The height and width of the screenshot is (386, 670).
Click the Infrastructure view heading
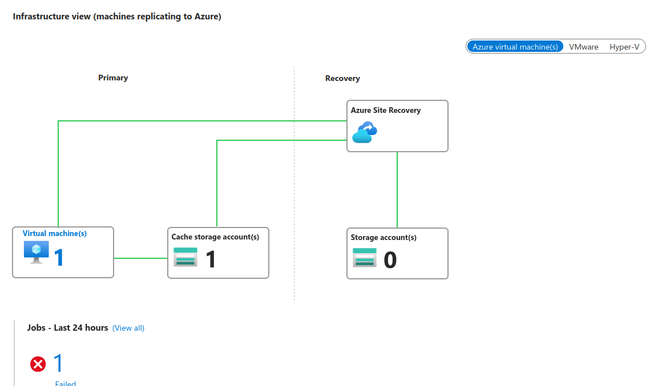point(117,16)
